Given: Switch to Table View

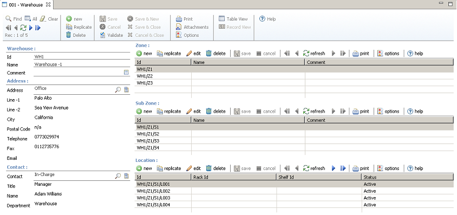Looking at the screenshot, I should click(x=233, y=19).
